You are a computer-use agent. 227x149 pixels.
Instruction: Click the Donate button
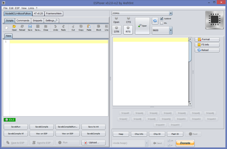click(185, 143)
